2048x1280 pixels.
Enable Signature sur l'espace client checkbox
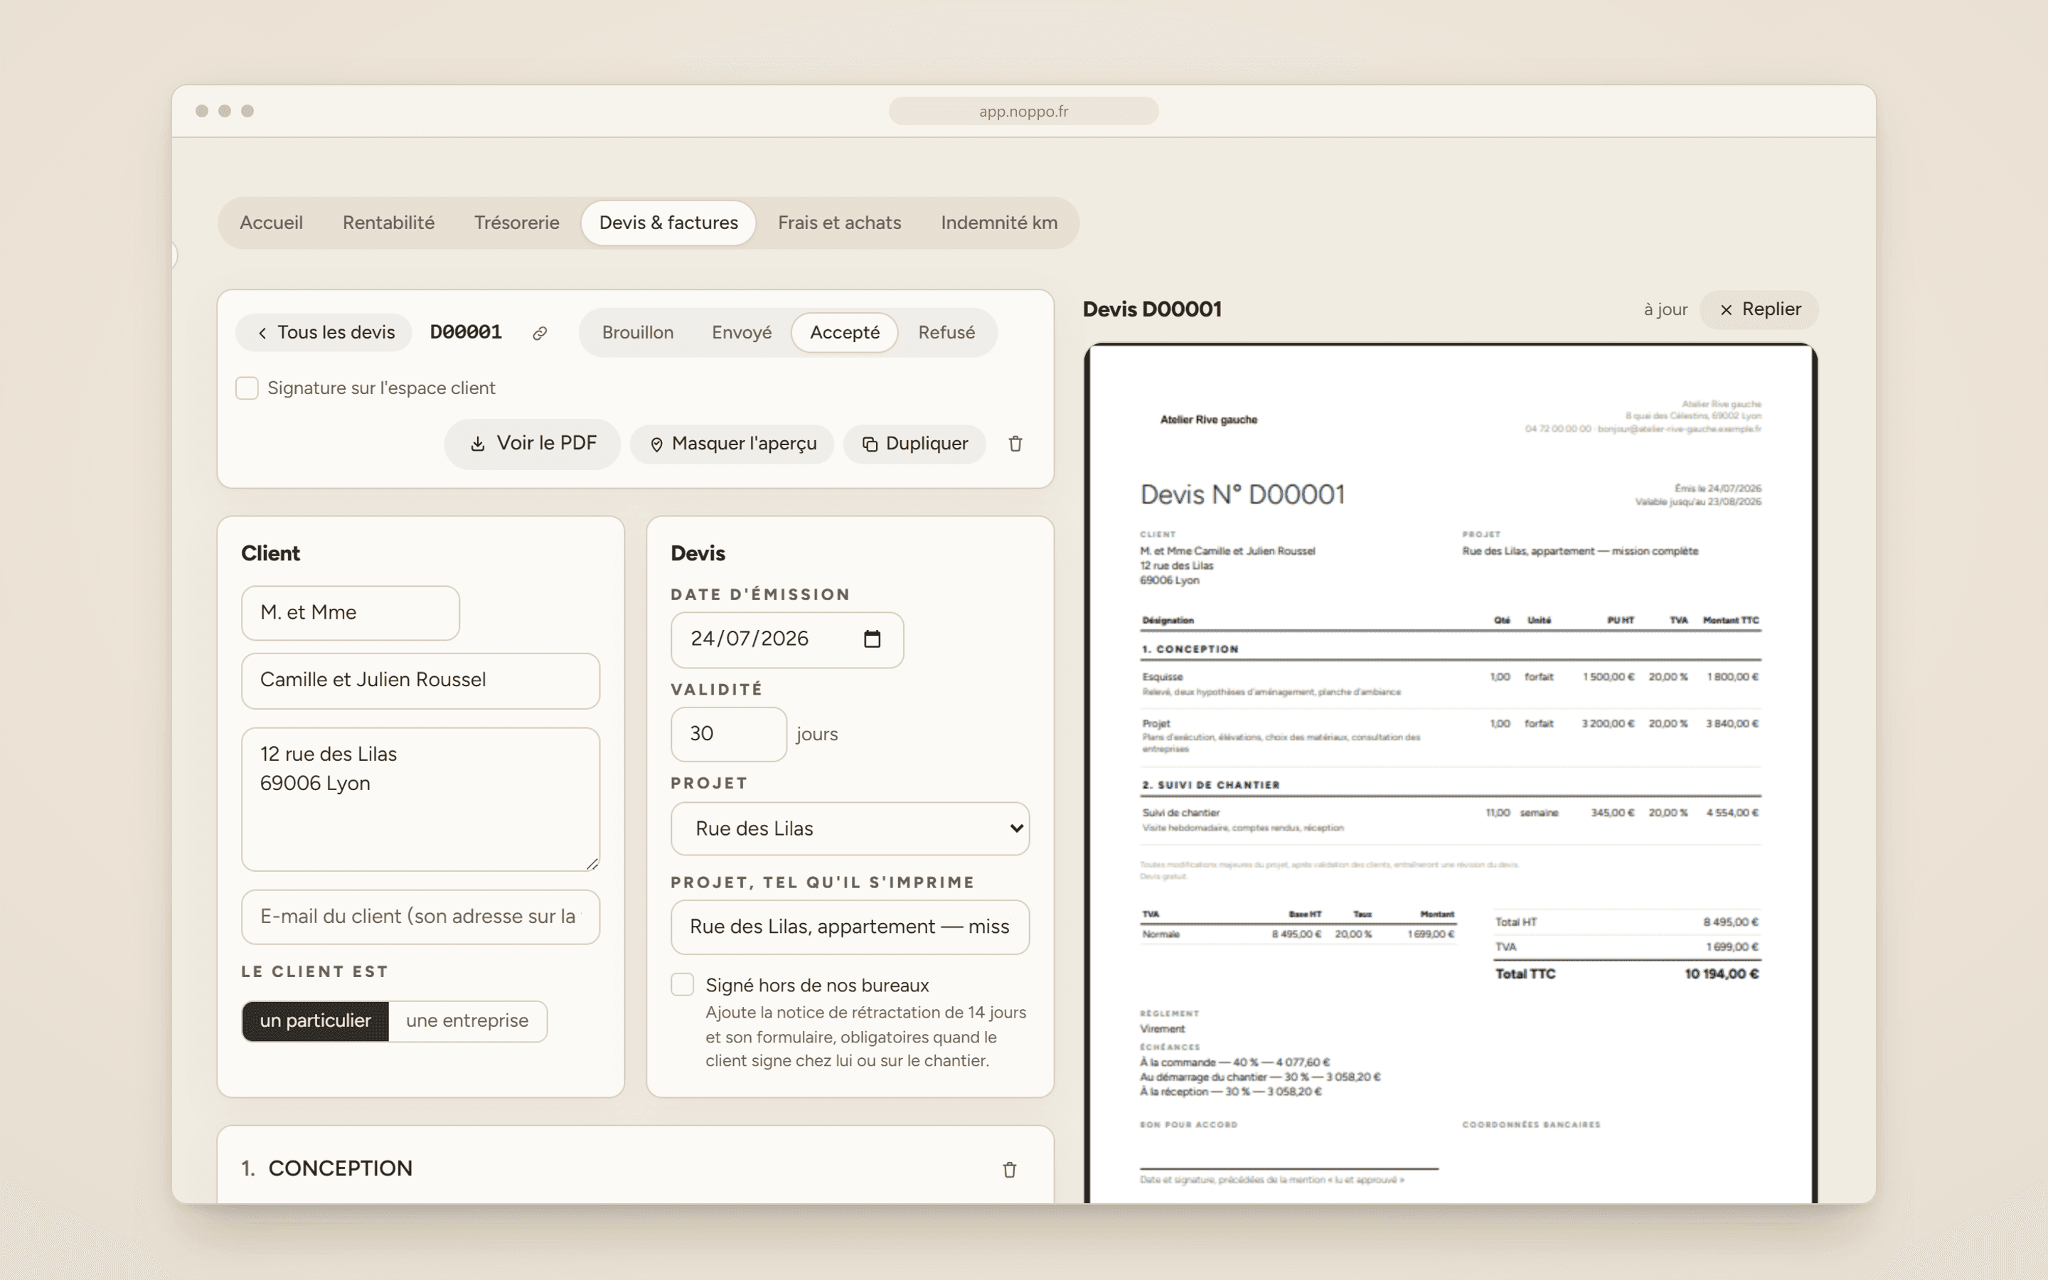(246, 388)
